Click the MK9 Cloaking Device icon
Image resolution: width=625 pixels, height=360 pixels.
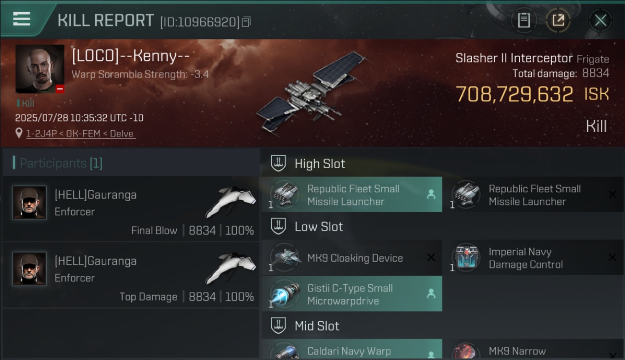[x=284, y=257]
